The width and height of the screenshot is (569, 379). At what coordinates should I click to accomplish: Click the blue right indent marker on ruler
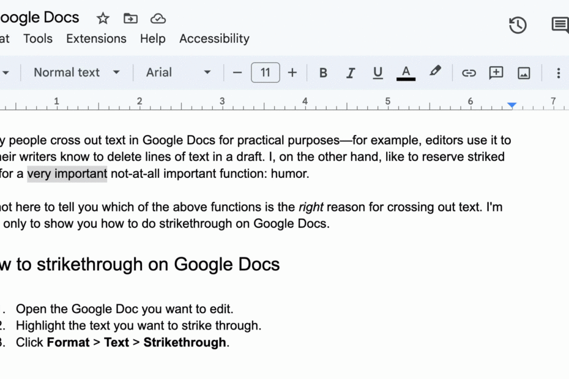(x=511, y=105)
